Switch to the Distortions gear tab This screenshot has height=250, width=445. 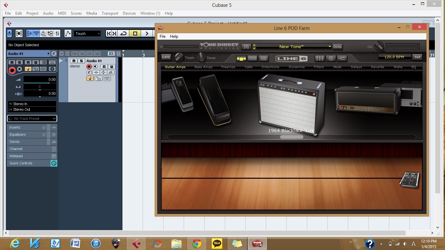270,67
